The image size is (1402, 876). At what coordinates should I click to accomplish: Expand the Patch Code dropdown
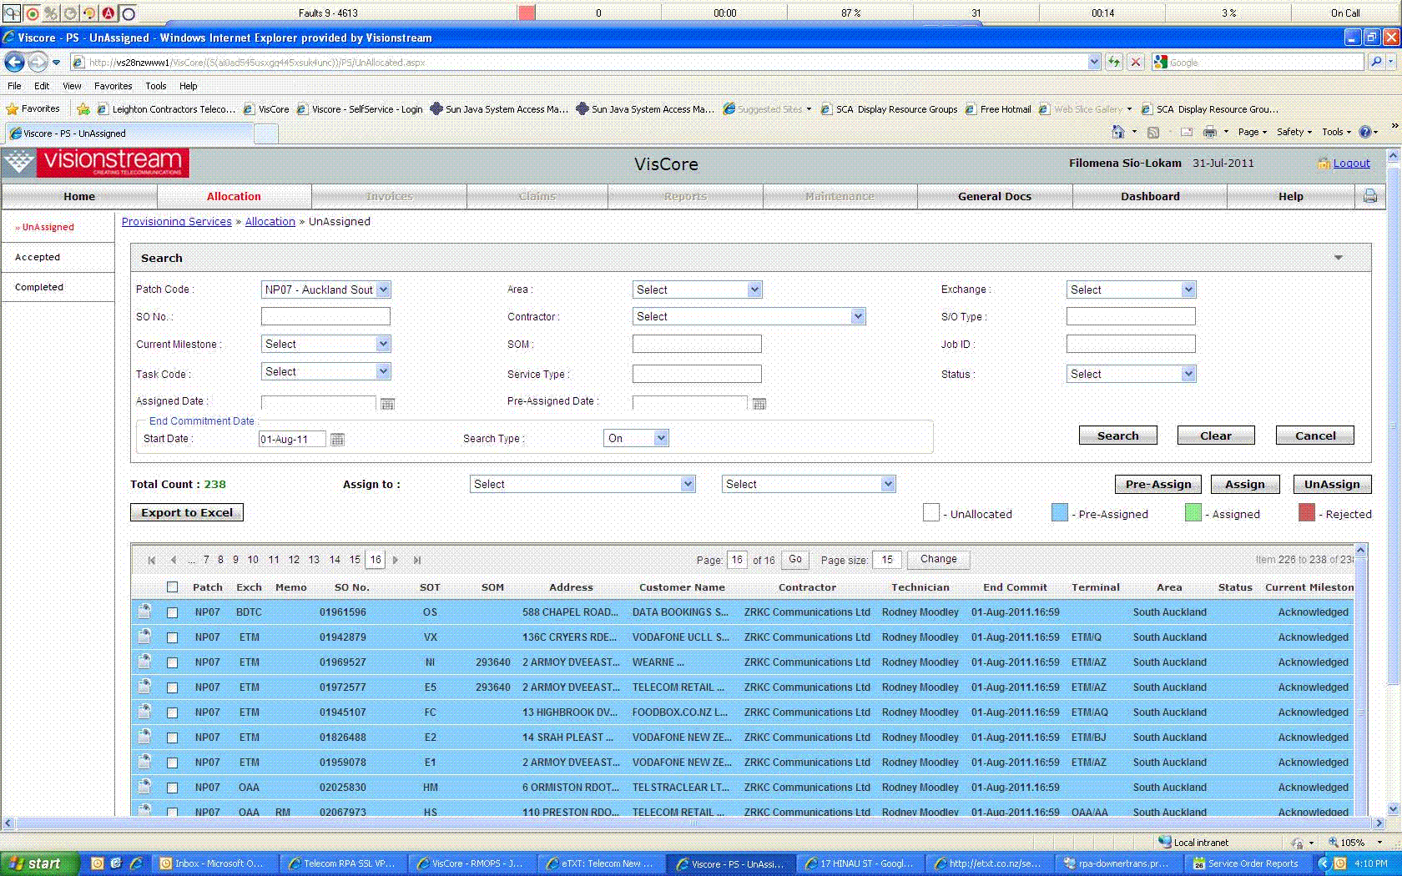point(383,289)
